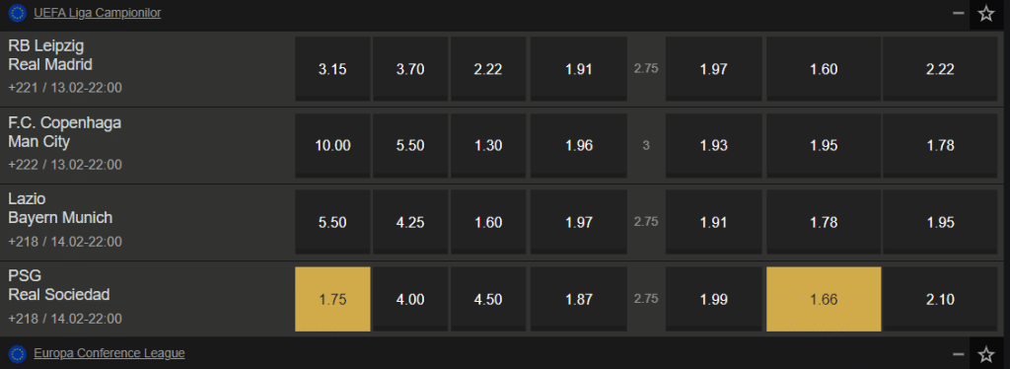Open Europa Conference League link

pos(109,353)
